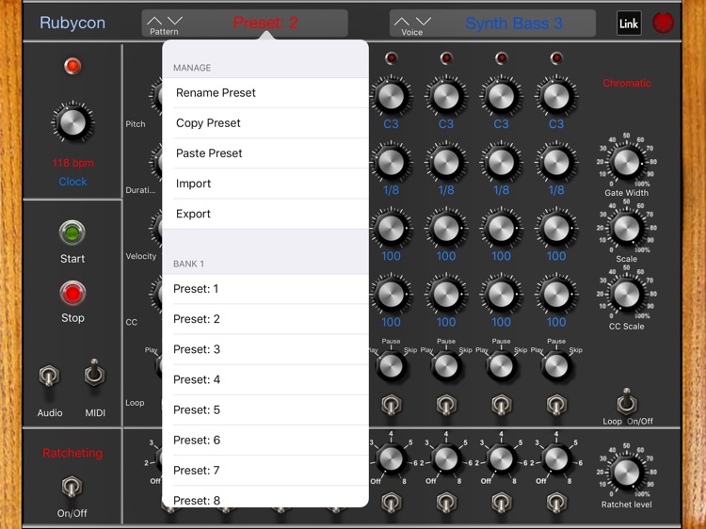
Task: Load Preset: 4 from Bank 1
Action: tap(265, 379)
